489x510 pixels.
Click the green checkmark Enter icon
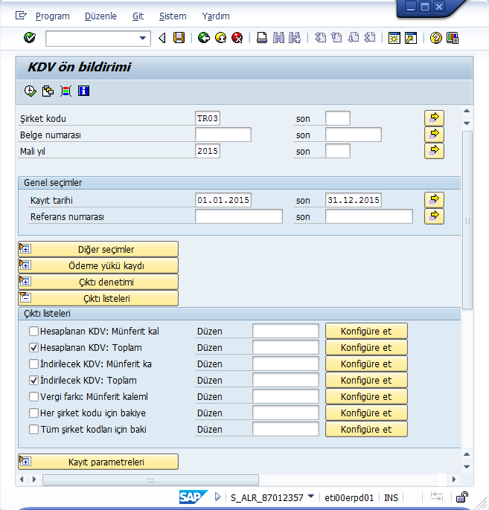[x=30, y=38]
